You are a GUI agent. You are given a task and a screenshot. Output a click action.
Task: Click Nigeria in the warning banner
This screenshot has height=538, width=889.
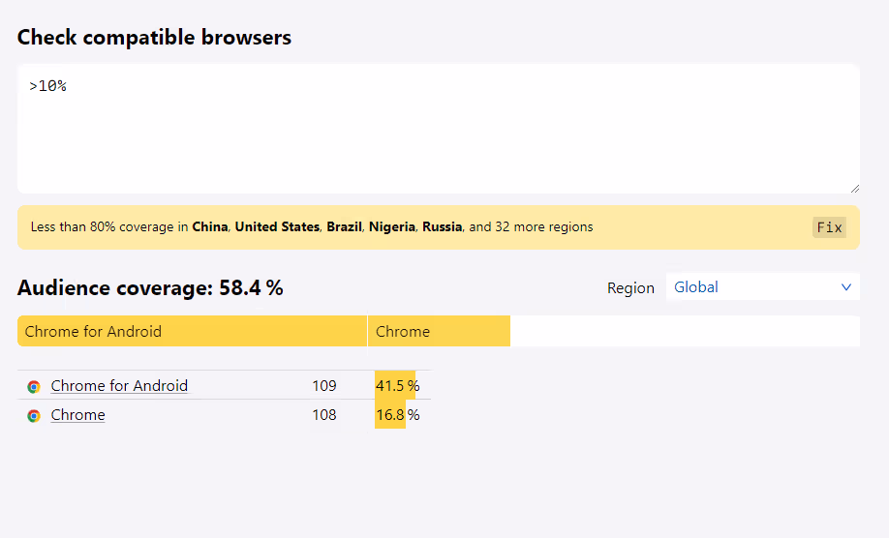pyautogui.click(x=392, y=227)
